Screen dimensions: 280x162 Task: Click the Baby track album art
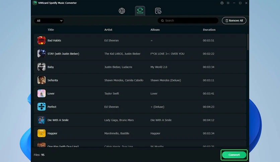42,67
